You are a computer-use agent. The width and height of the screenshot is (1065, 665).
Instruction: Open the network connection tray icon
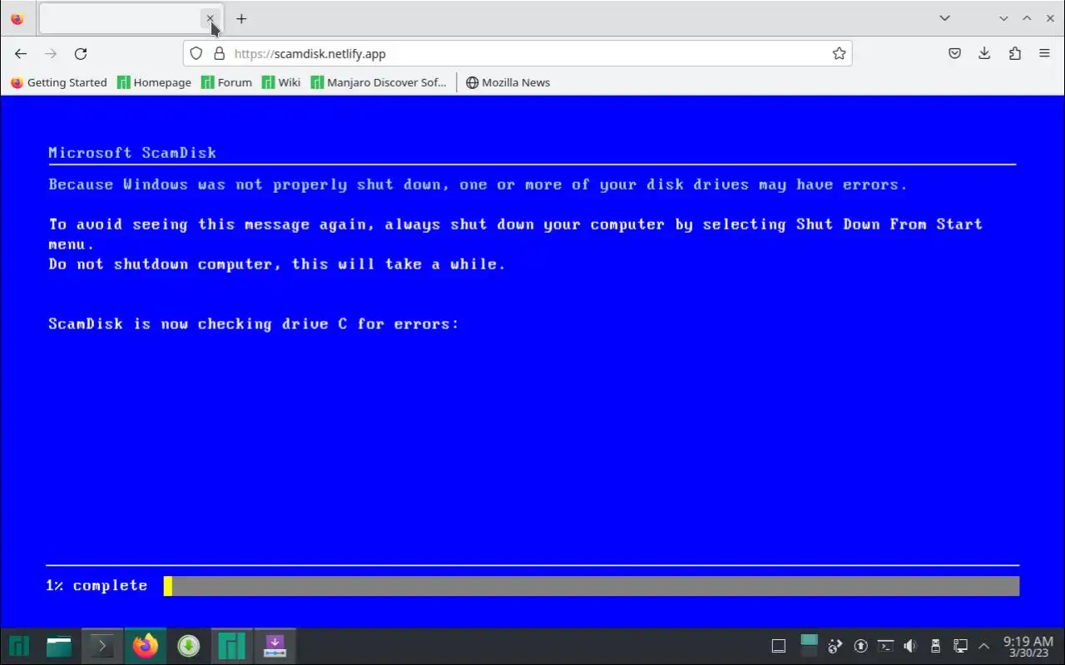coord(960,646)
